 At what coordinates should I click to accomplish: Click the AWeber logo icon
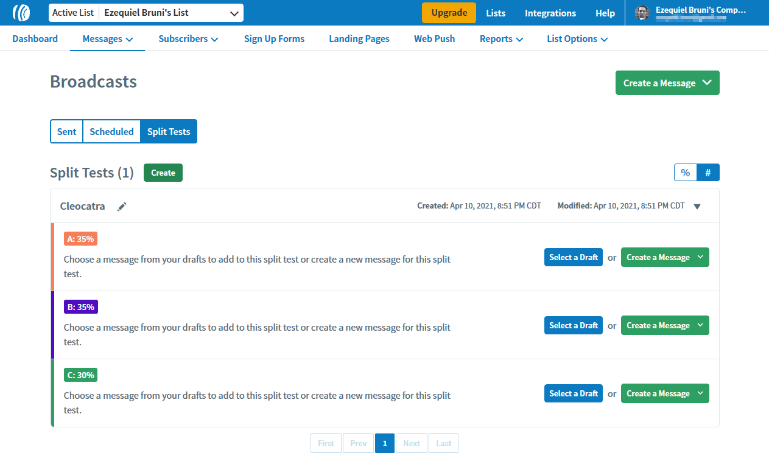[21, 13]
